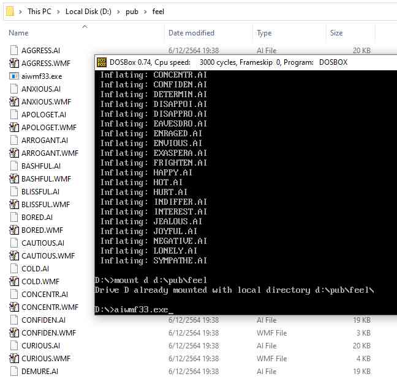This screenshot has height=382, width=397.
Task: Select the ANXIOUS.WMF file icon
Action: point(15,102)
